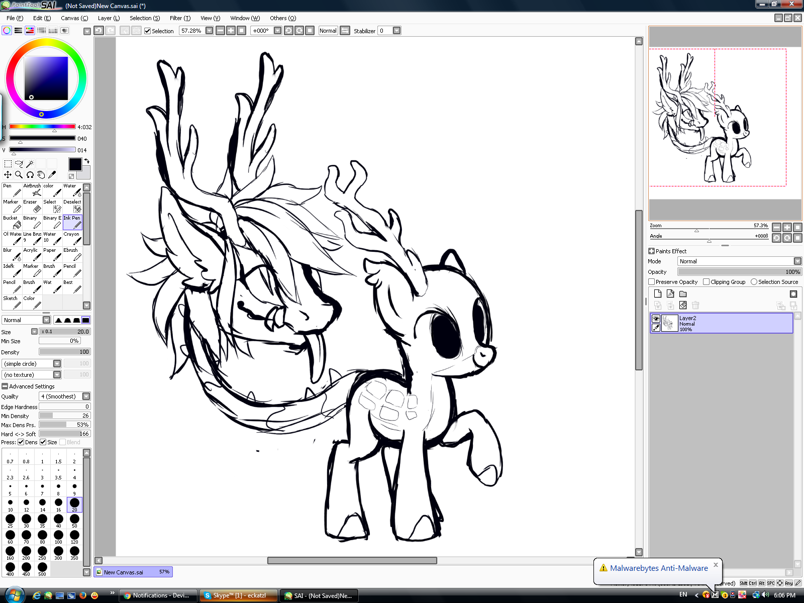Image resolution: width=804 pixels, height=603 pixels.
Task: Toggle the HSV slider panel
Action: pos(30,31)
